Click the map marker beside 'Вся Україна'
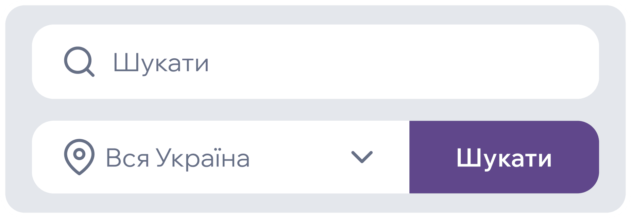The width and height of the screenshot is (631, 218). [x=79, y=157]
